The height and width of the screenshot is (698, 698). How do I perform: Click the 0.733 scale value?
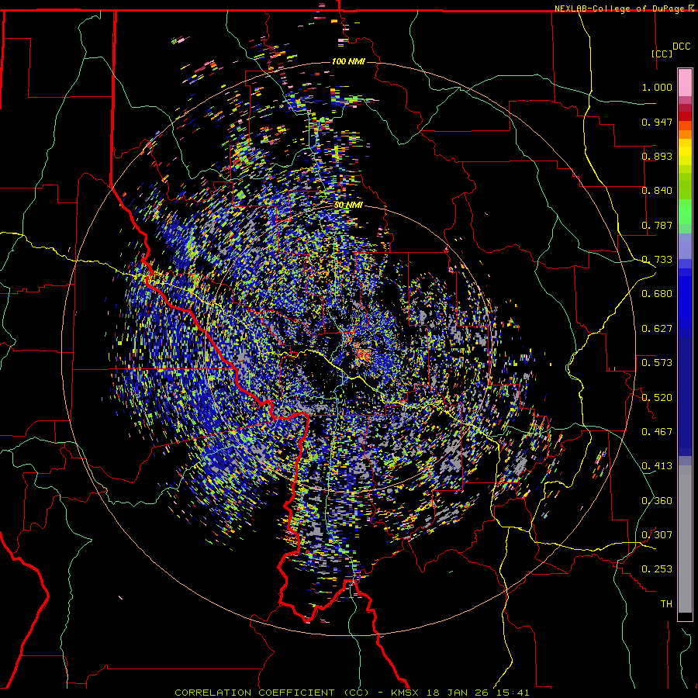coord(657,260)
